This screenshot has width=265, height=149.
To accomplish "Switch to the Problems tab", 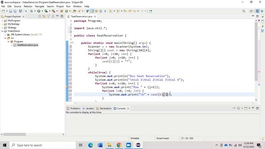I will tap(74, 108).
